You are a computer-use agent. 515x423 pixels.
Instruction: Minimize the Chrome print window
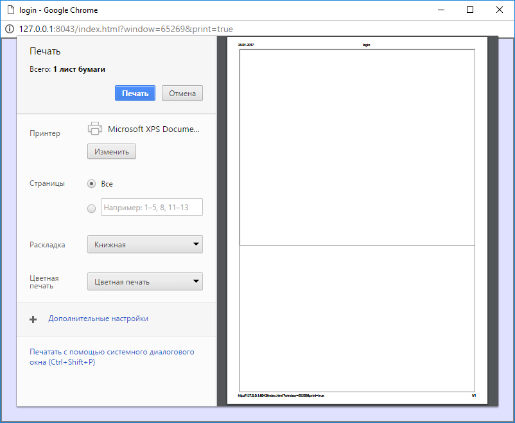[x=441, y=10]
